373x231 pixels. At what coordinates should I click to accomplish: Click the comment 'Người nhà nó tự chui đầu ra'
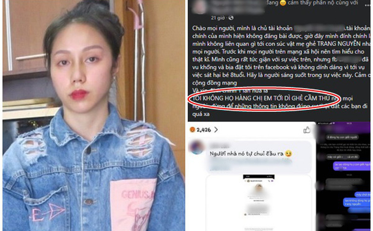point(247,154)
